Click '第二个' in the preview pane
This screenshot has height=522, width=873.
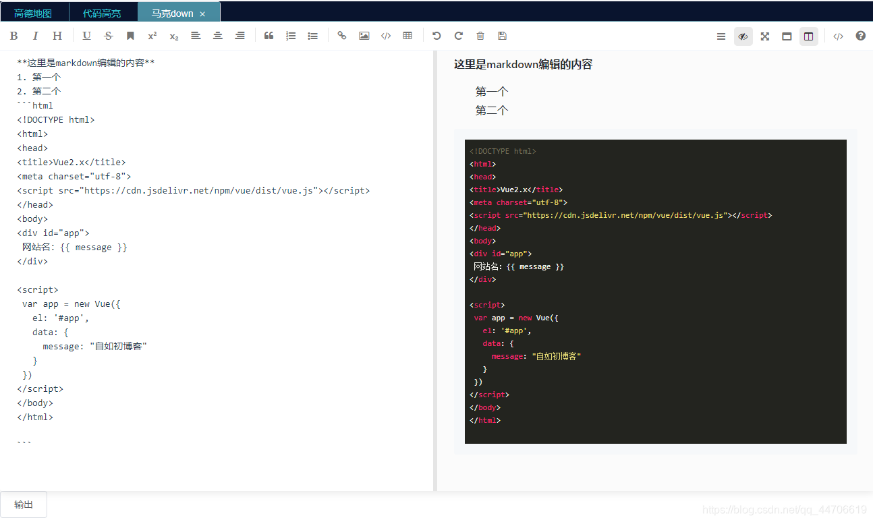pyautogui.click(x=492, y=110)
